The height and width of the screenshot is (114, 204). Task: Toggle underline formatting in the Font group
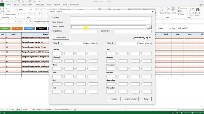click(x=24, y=13)
